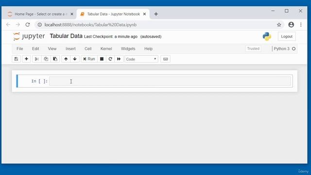Open the Help menu
This screenshot has width=311, height=175.
tap(148, 49)
